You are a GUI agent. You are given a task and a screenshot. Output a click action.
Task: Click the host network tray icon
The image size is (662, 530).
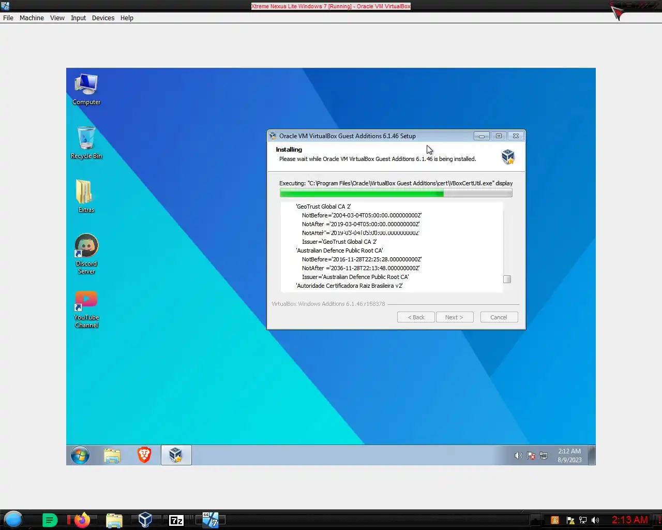[x=583, y=520]
